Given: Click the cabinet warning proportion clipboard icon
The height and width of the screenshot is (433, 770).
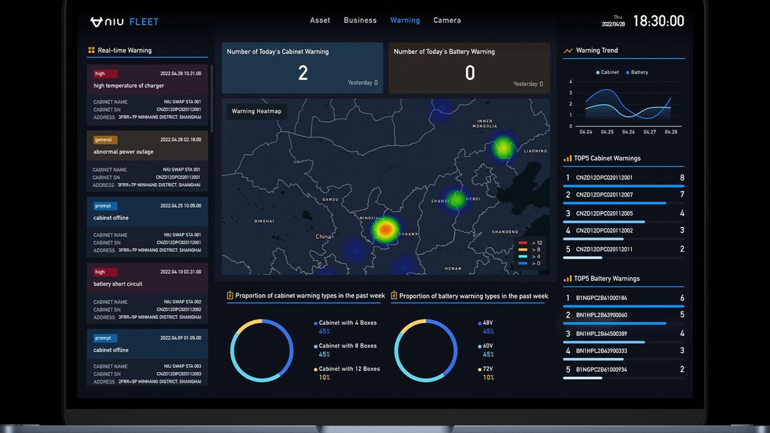Looking at the screenshot, I should (x=230, y=295).
